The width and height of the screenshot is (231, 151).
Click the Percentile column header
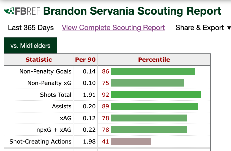click(154, 60)
